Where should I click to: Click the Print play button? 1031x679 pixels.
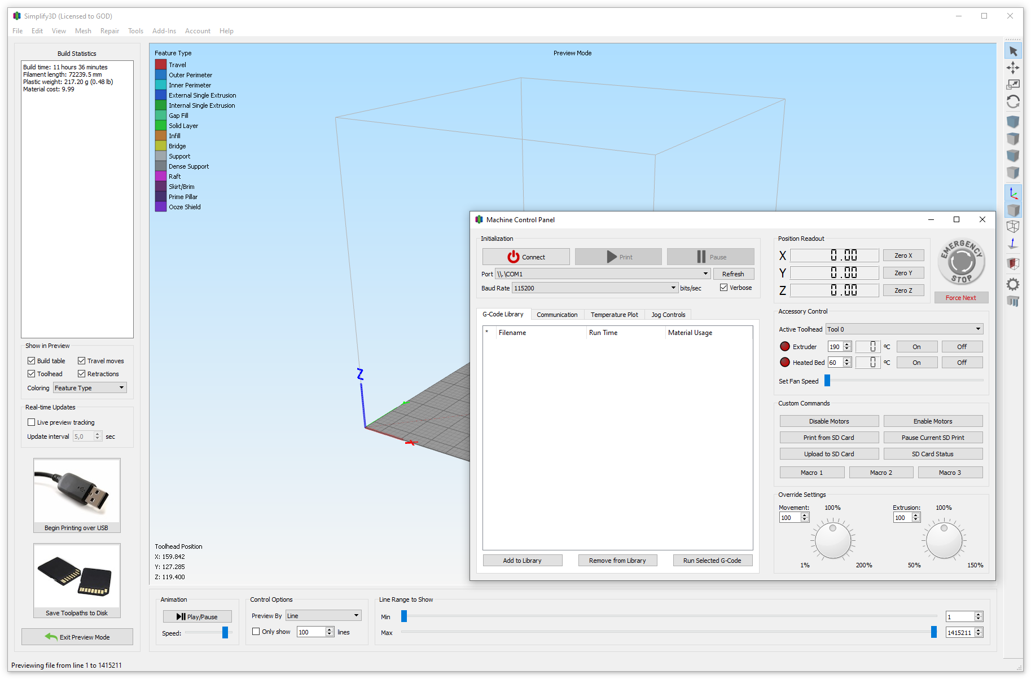click(618, 257)
